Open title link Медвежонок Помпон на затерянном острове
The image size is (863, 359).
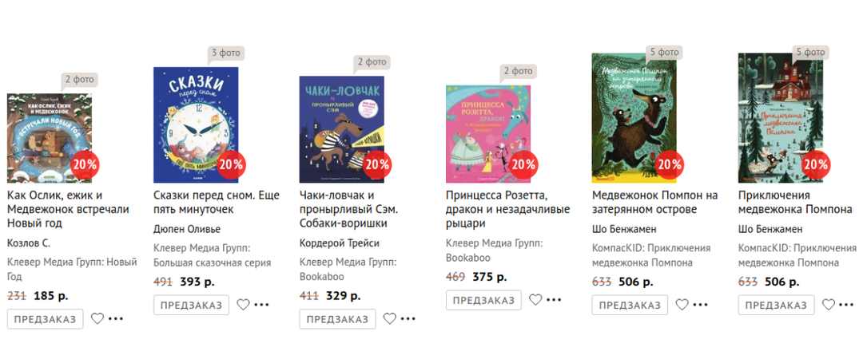click(x=655, y=202)
